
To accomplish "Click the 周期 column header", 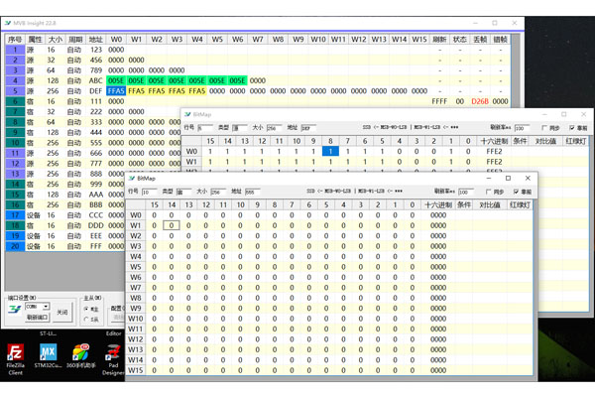I will [75, 39].
